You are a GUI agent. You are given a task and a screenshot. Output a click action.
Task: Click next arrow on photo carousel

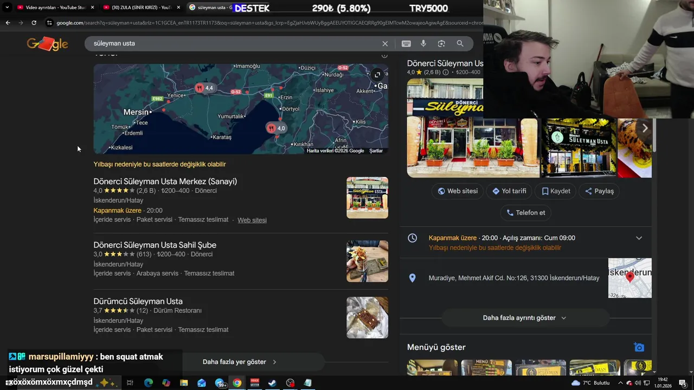645,128
